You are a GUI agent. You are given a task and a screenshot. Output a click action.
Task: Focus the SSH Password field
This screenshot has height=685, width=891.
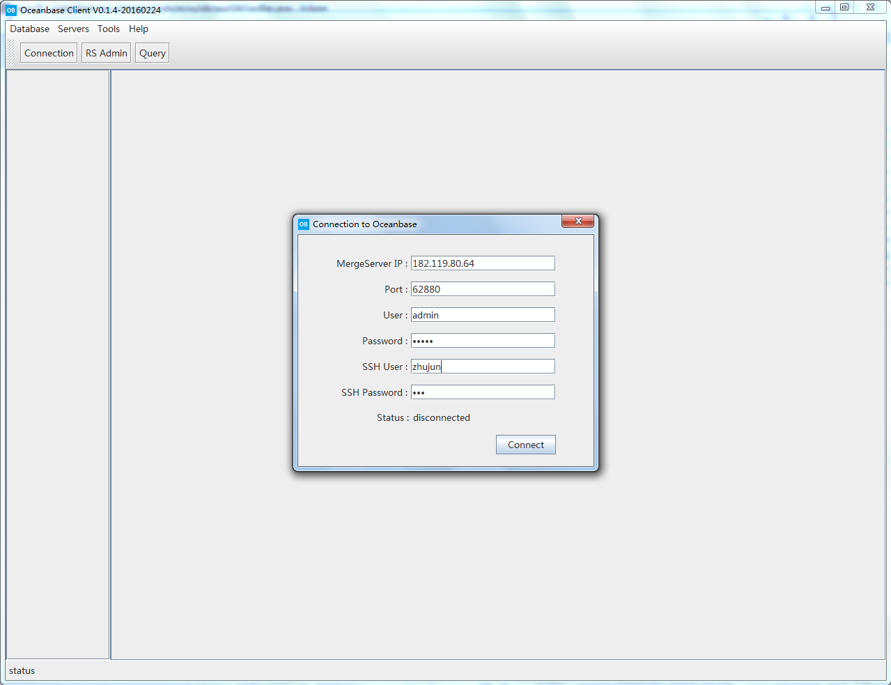483,392
